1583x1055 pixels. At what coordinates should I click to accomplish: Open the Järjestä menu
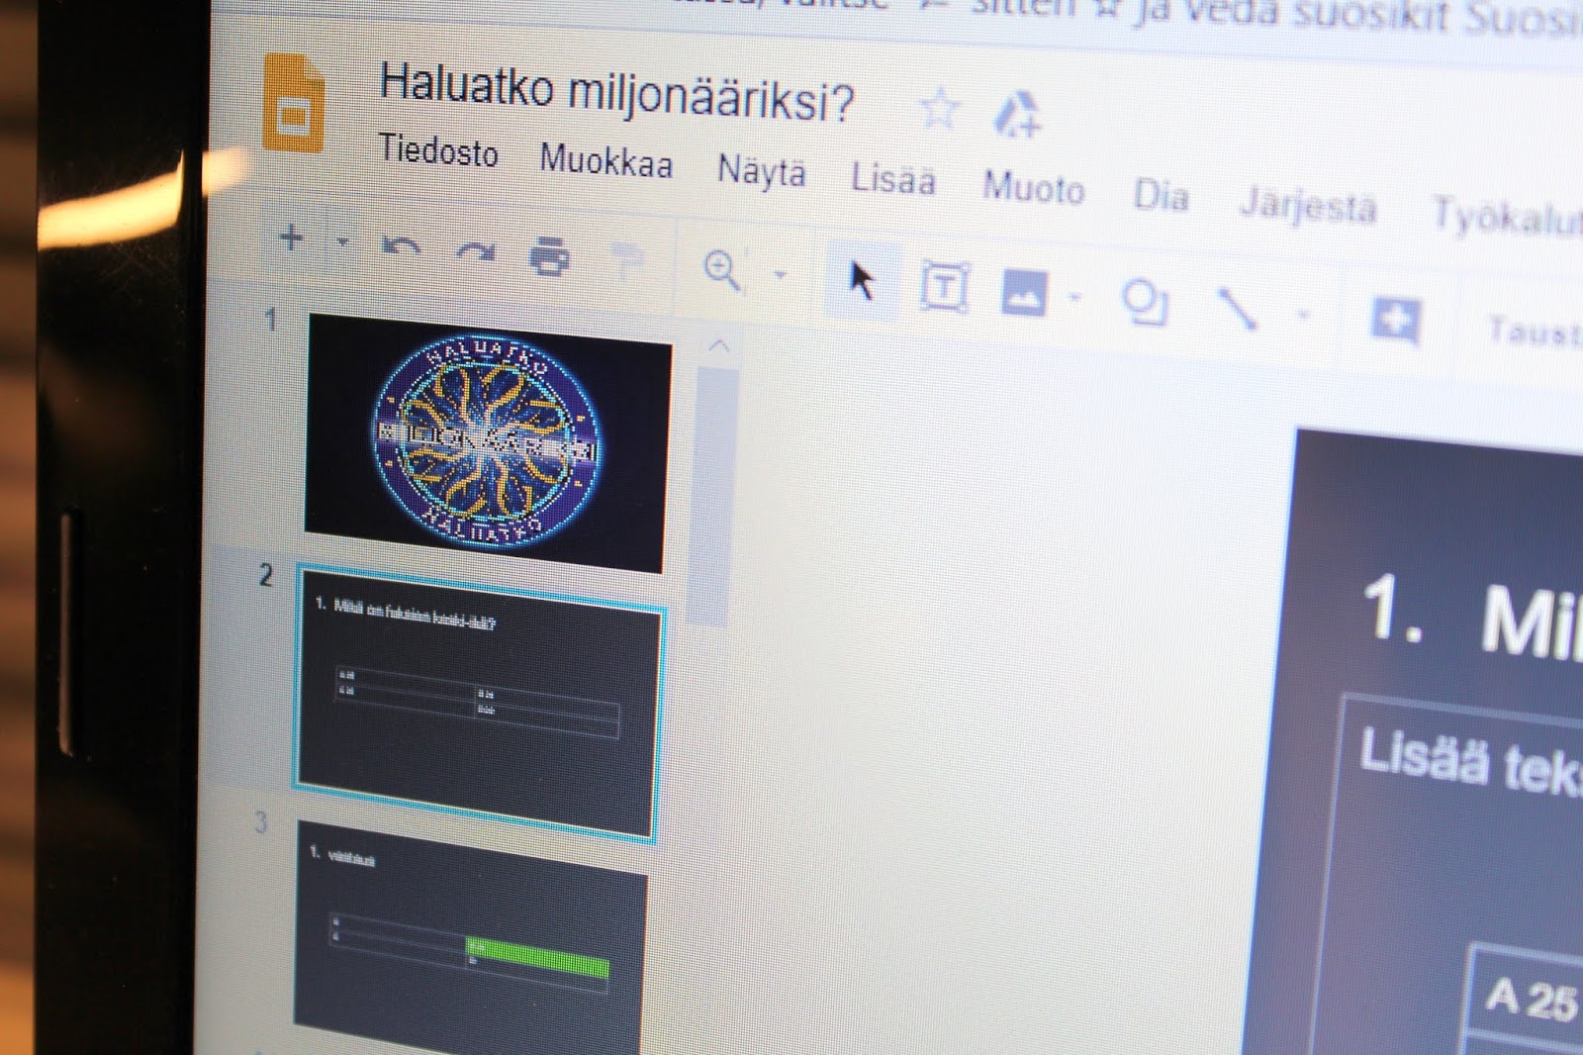pyautogui.click(x=1308, y=206)
